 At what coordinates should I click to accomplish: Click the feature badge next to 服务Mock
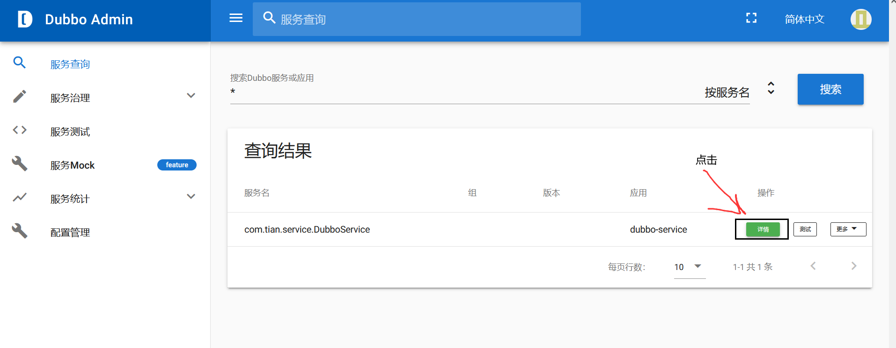click(177, 165)
